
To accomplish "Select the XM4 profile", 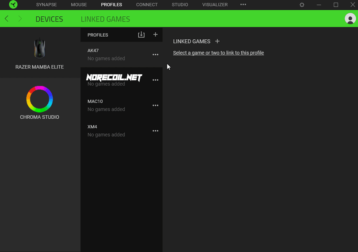I will click(x=122, y=131).
